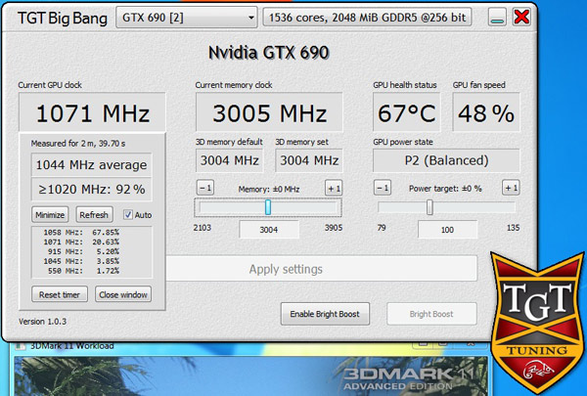Toggle the Auto refresh checkbox
Image resolution: width=587 pixels, height=396 pixels.
point(128,215)
